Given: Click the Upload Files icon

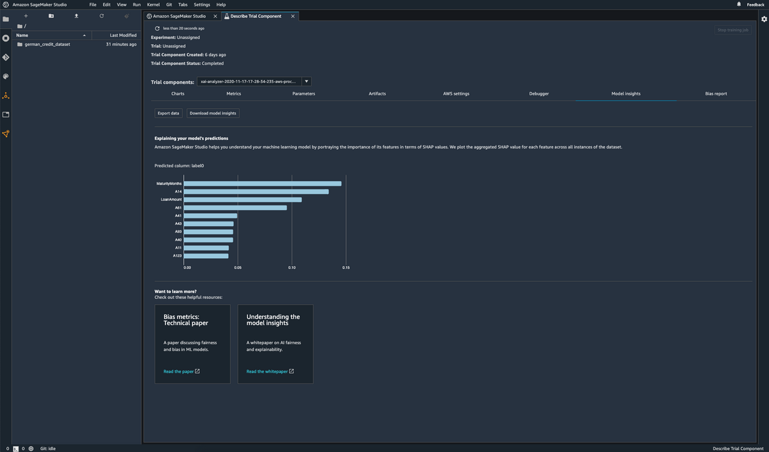Looking at the screenshot, I should [76, 15].
